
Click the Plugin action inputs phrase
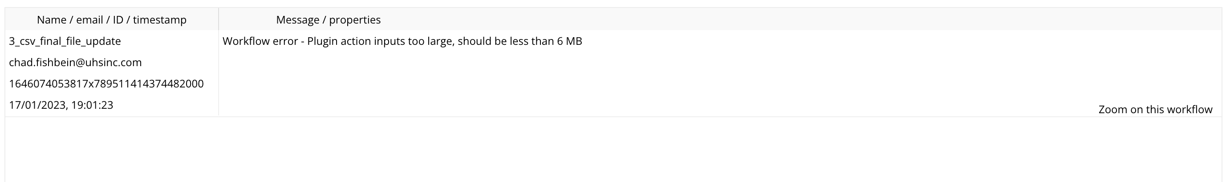pyautogui.click(x=356, y=41)
